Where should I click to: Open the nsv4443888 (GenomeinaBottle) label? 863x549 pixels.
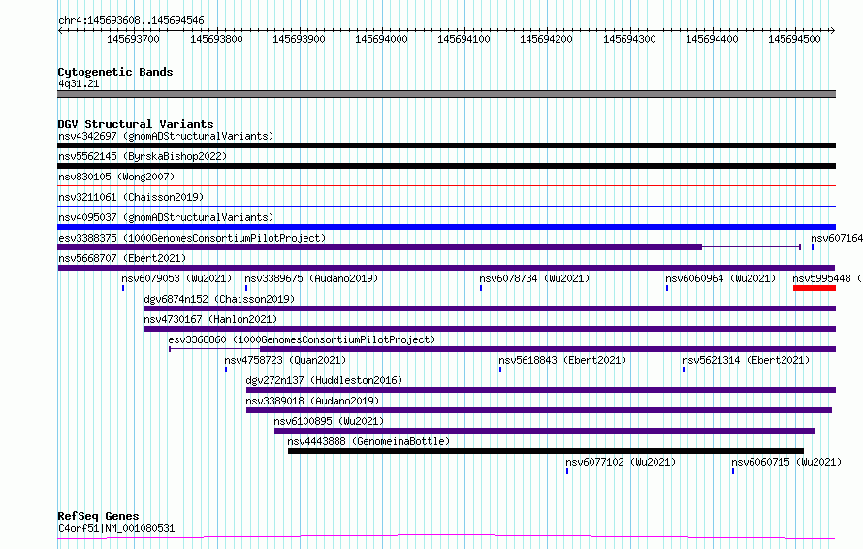pos(368,441)
